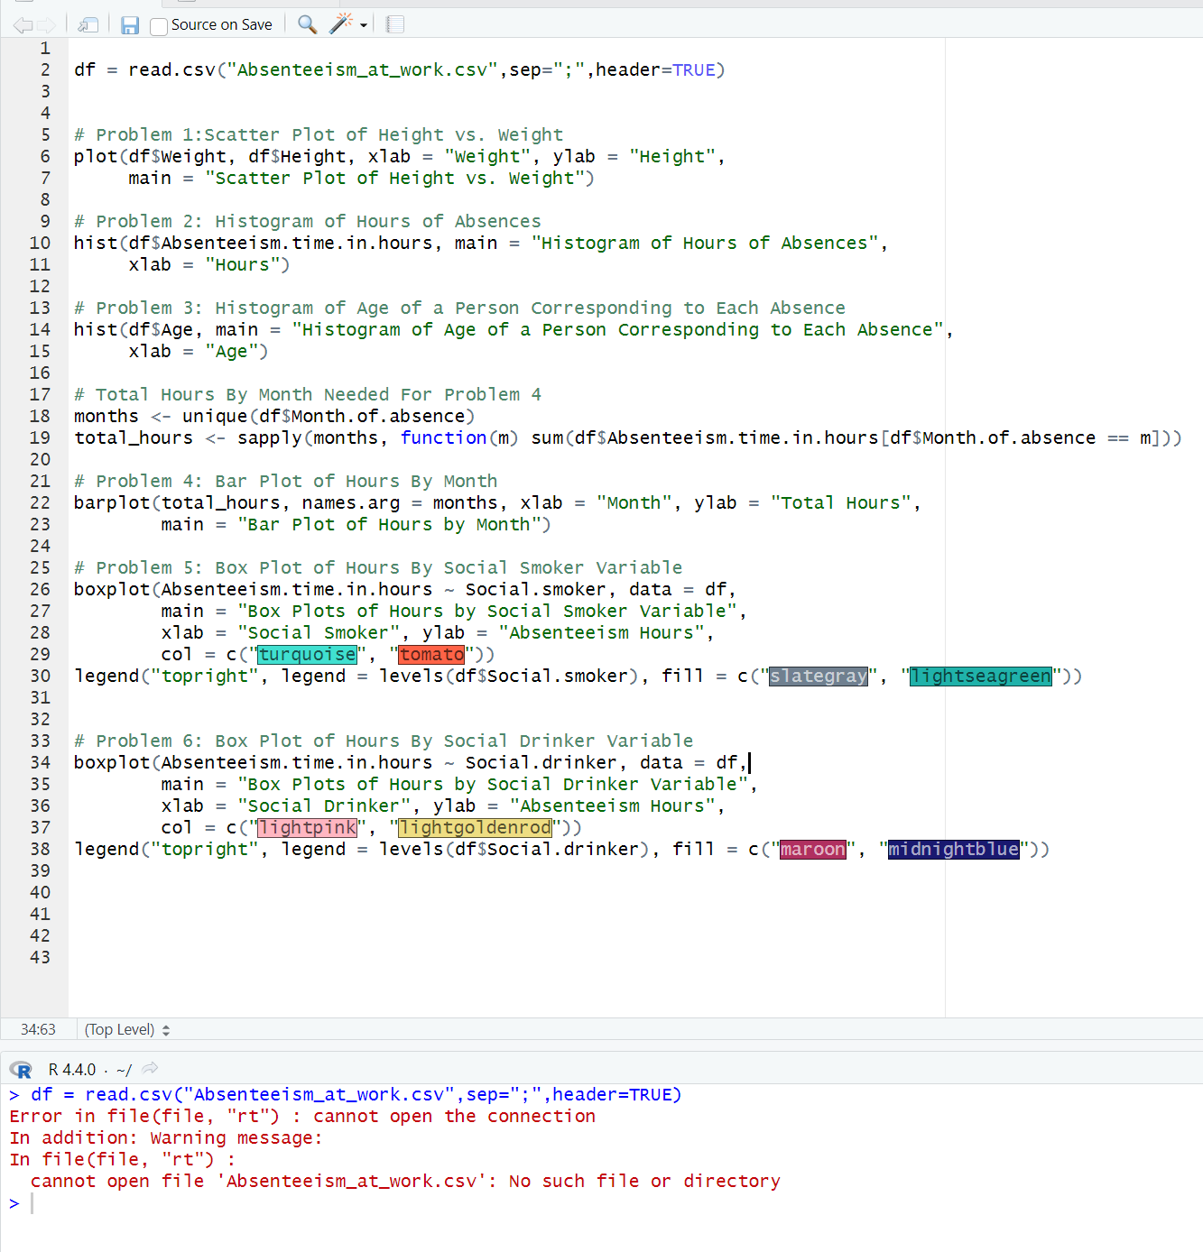Open the (Top Level) scope navigator
This screenshot has width=1203, height=1252.
[x=119, y=1029]
